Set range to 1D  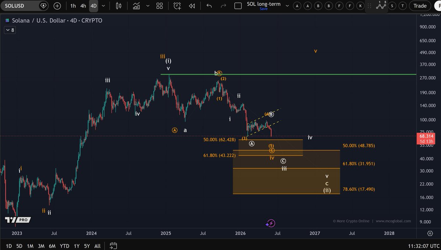click(9, 246)
